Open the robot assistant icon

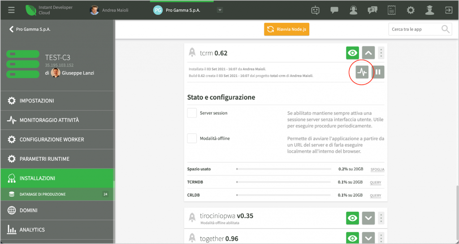tap(315, 10)
